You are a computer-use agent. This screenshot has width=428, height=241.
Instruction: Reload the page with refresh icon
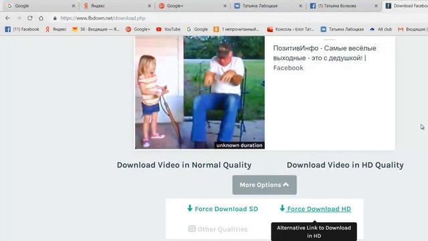29,18
